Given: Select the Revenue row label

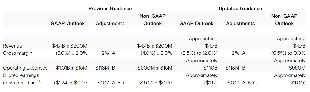Looking at the screenshot, I should [13, 46].
